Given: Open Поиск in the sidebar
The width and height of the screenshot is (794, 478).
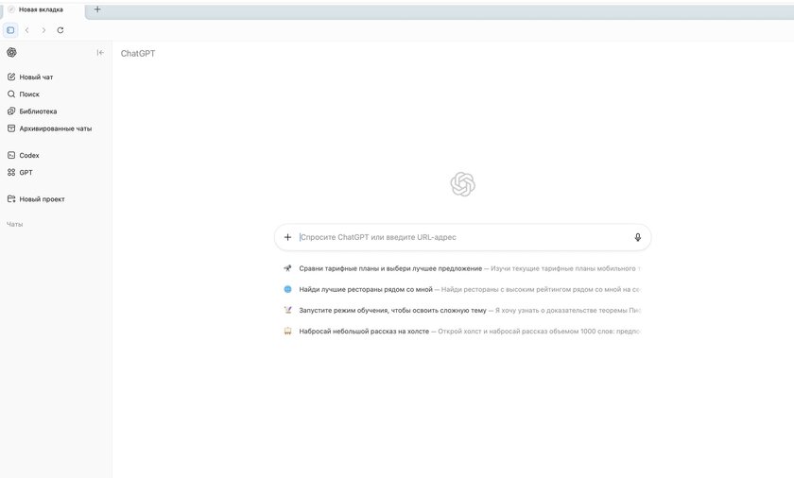Looking at the screenshot, I should (x=29, y=94).
